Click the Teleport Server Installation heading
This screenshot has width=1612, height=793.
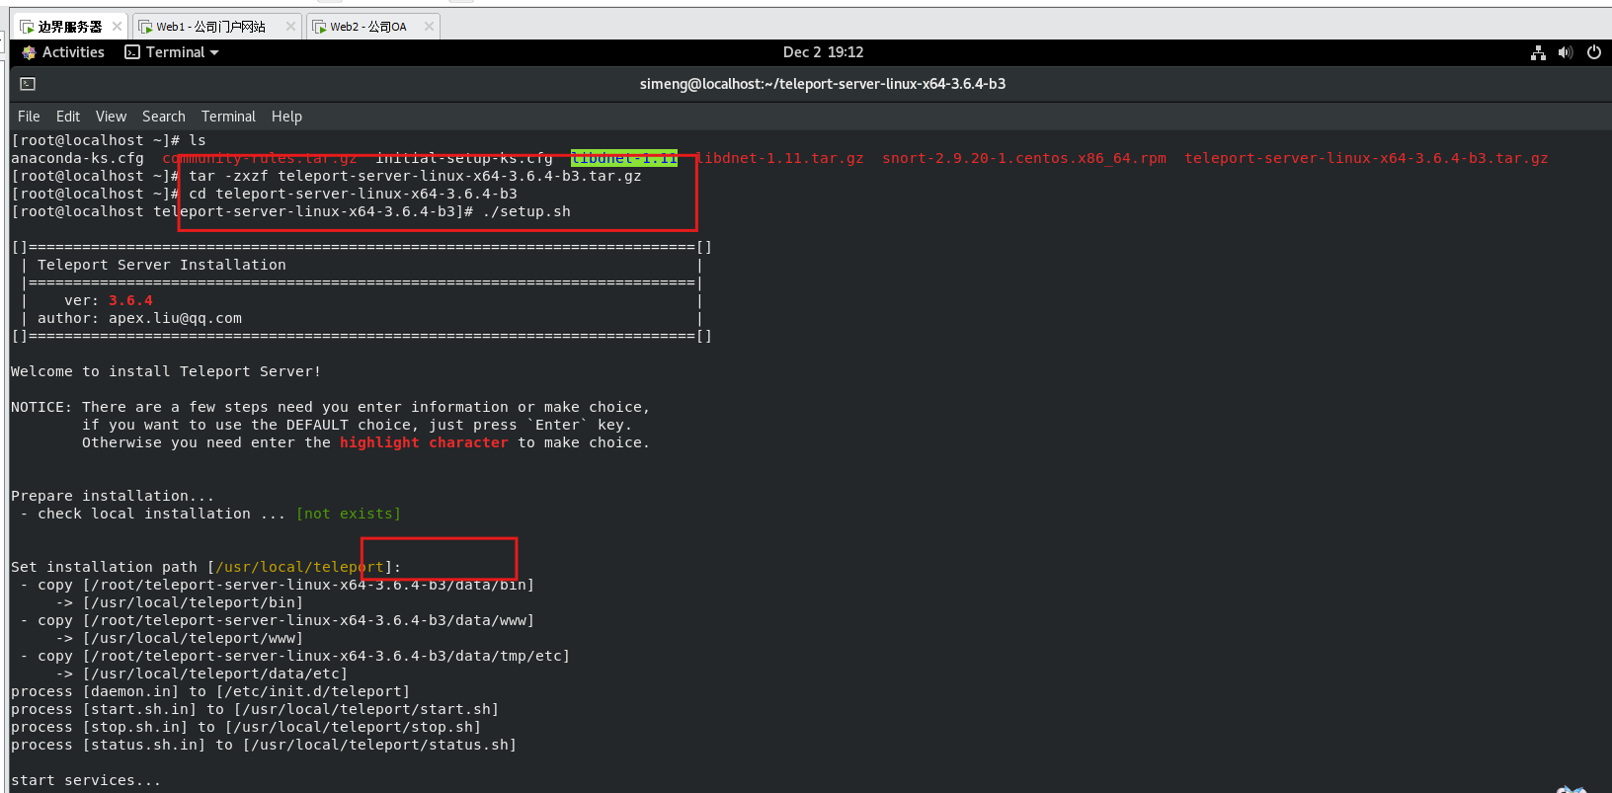tap(162, 265)
